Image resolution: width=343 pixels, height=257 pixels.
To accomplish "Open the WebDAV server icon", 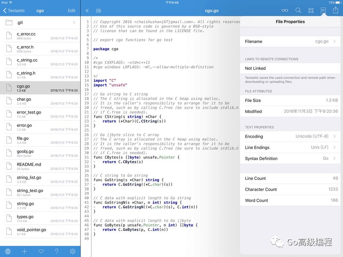I will (41, 251).
